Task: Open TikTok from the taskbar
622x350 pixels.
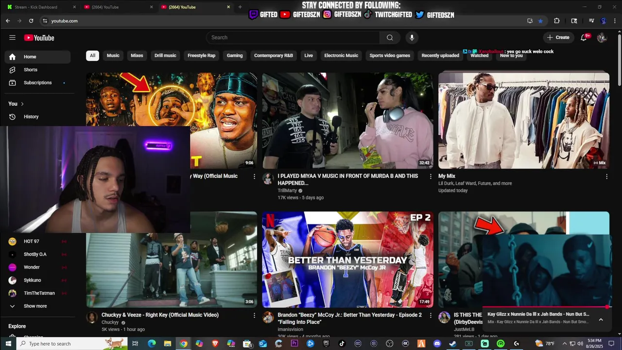Action: coord(342,344)
